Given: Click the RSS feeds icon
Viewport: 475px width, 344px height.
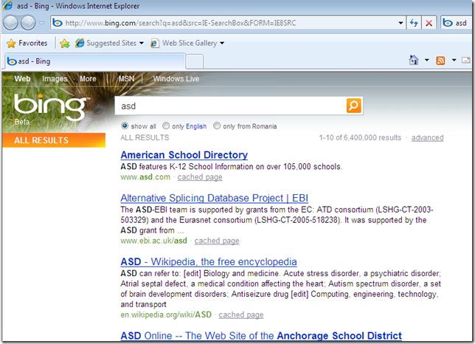Looking at the screenshot, I should point(440,61).
